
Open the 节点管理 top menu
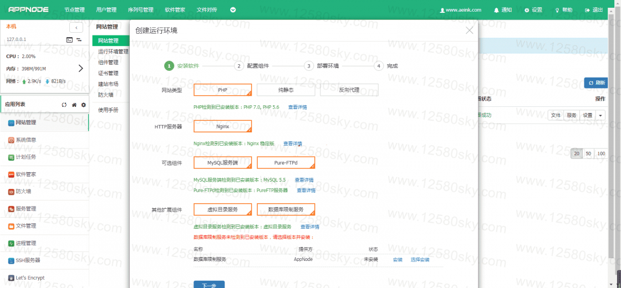point(74,10)
